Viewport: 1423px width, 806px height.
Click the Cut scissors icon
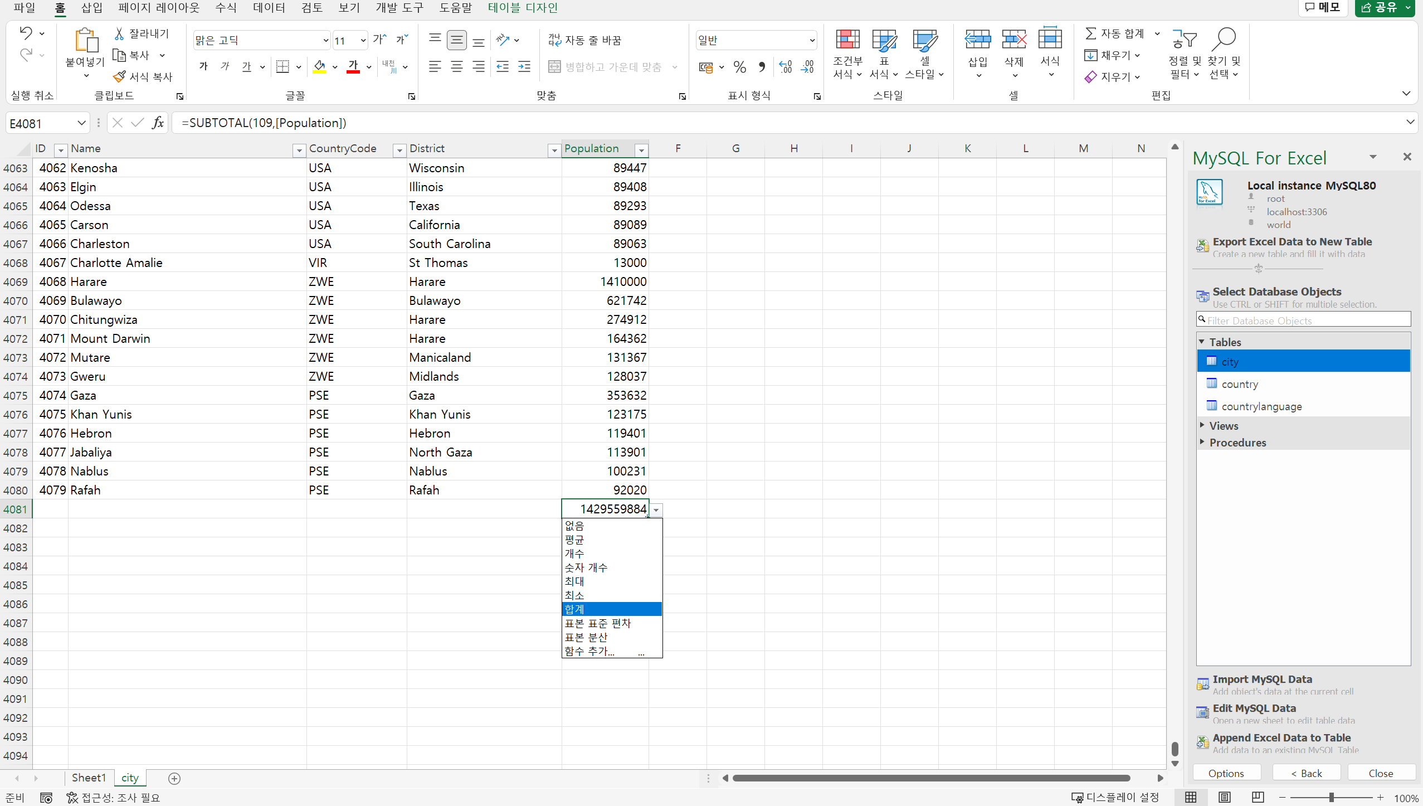[119, 34]
